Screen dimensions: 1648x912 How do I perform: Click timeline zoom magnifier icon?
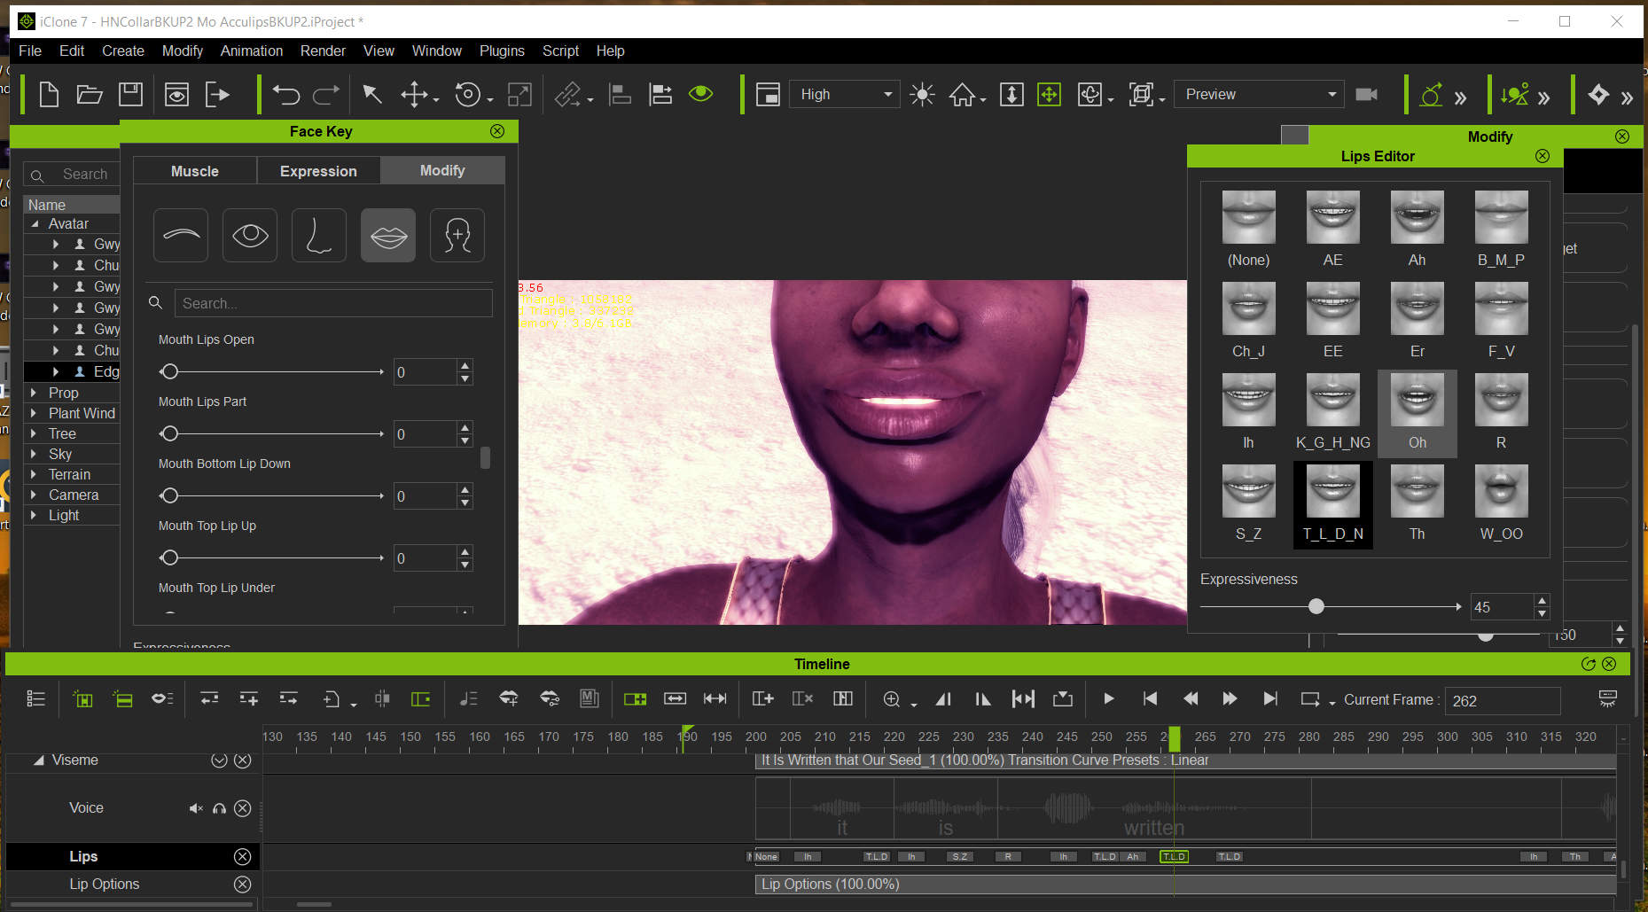point(892,699)
